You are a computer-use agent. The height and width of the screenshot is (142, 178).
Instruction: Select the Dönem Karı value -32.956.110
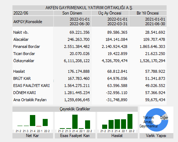tap(117, 93)
